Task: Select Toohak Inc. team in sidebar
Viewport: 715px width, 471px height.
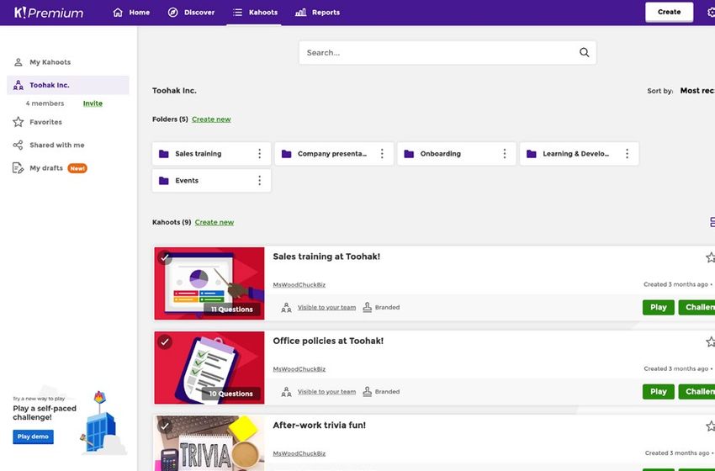Action: tap(68, 85)
